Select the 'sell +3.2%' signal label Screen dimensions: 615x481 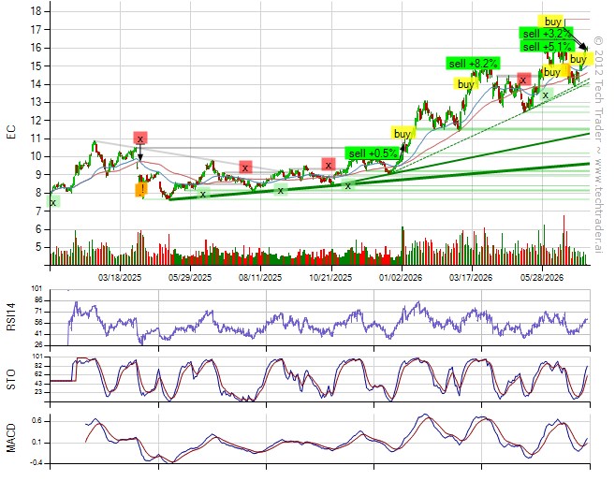pos(547,34)
